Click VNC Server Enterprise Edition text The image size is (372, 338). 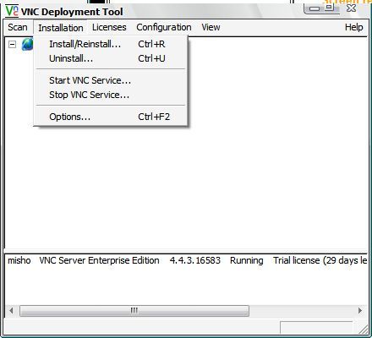pyautogui.click(x=99, y=260)
